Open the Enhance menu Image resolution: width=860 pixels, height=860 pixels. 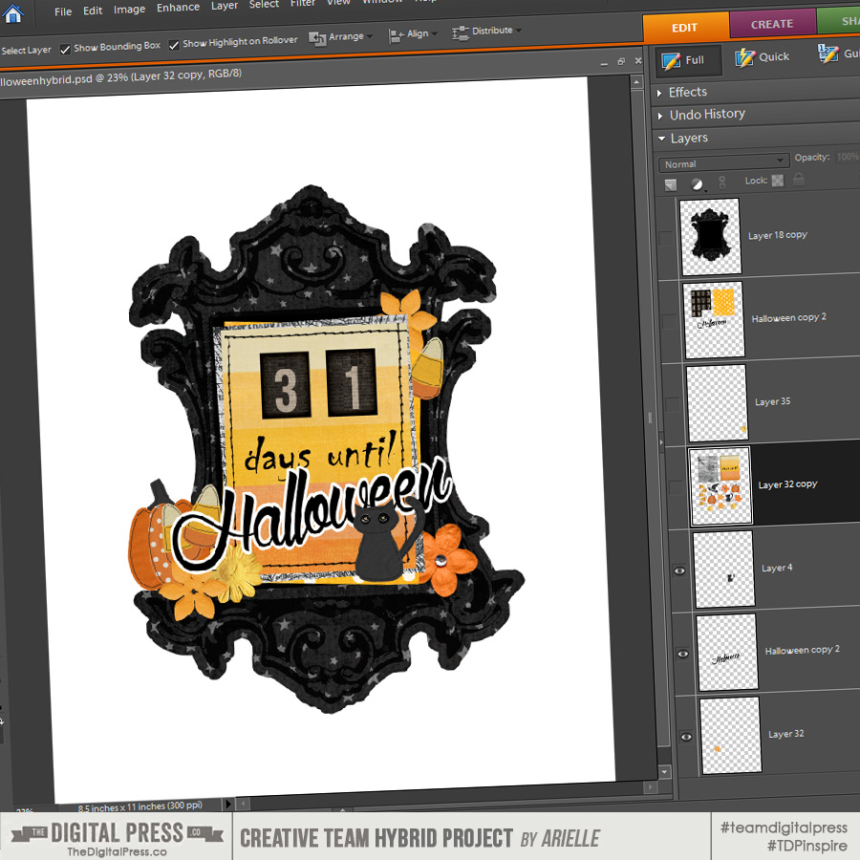click(x=178, y=8)
